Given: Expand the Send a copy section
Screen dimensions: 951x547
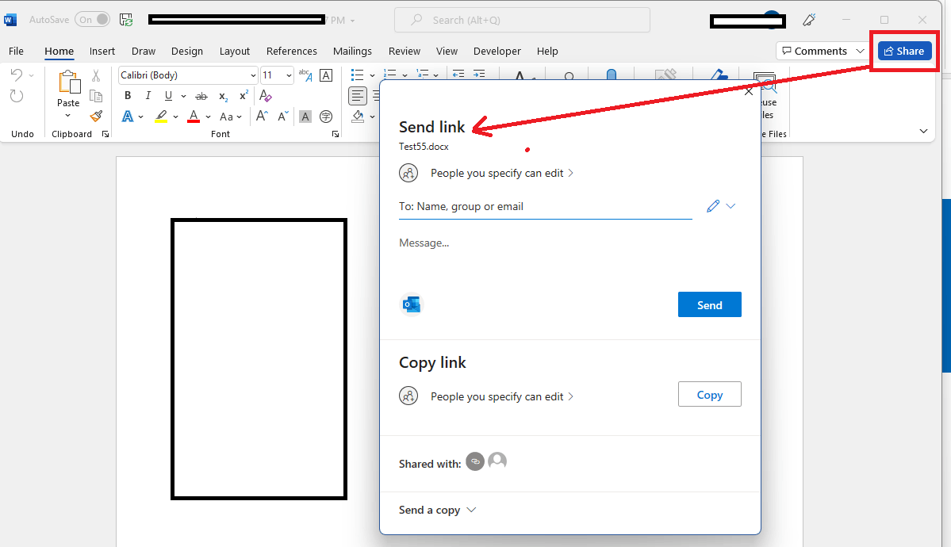Looking at the screenshot, I should 437,510.
